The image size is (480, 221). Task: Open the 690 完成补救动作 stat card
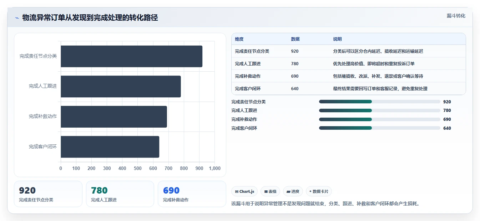pos(192,194)
